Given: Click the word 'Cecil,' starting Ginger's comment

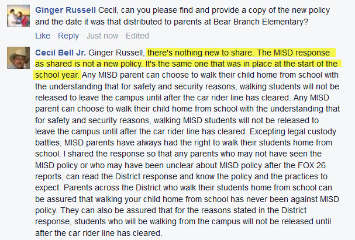Looking at the screenshot, I should click(108, 10).
